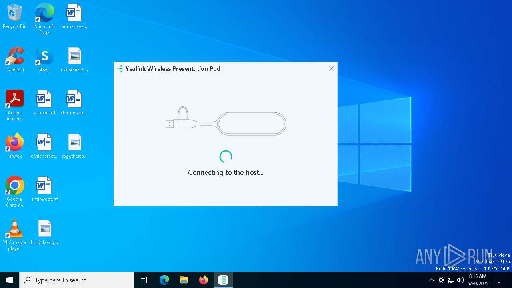This screenshot has width=512, height=288.
Task: Open the clock showing 8:15 AM
Action: click(478, 280)
